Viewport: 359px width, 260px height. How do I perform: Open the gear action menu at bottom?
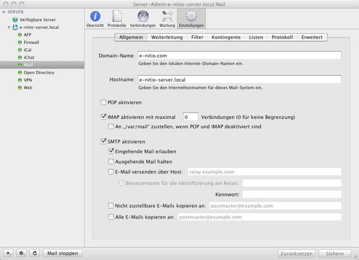tap(22, 253)
